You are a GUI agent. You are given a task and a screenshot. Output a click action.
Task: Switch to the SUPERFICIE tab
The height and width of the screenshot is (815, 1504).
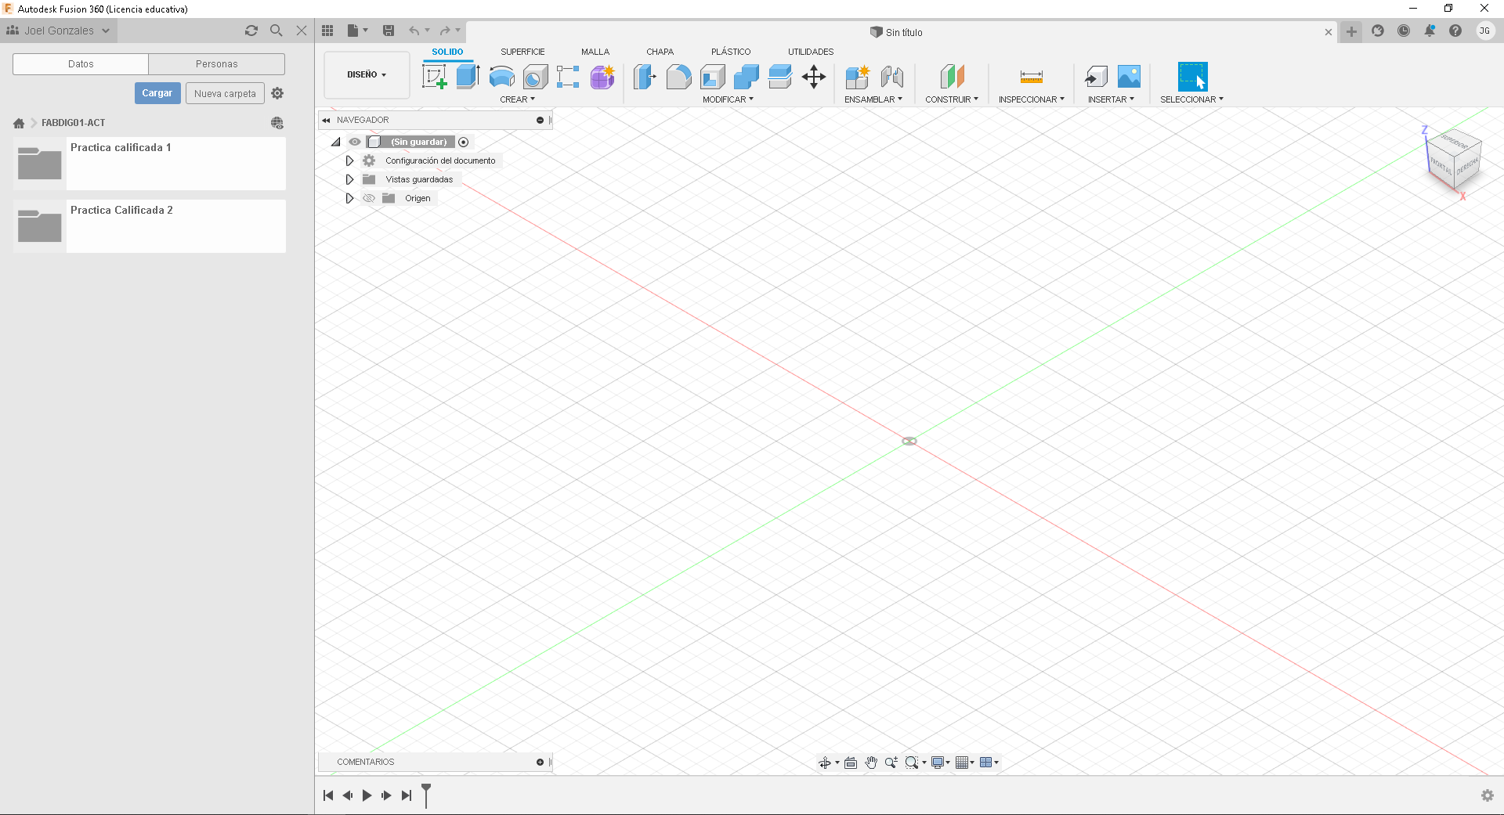click(522, 52)
